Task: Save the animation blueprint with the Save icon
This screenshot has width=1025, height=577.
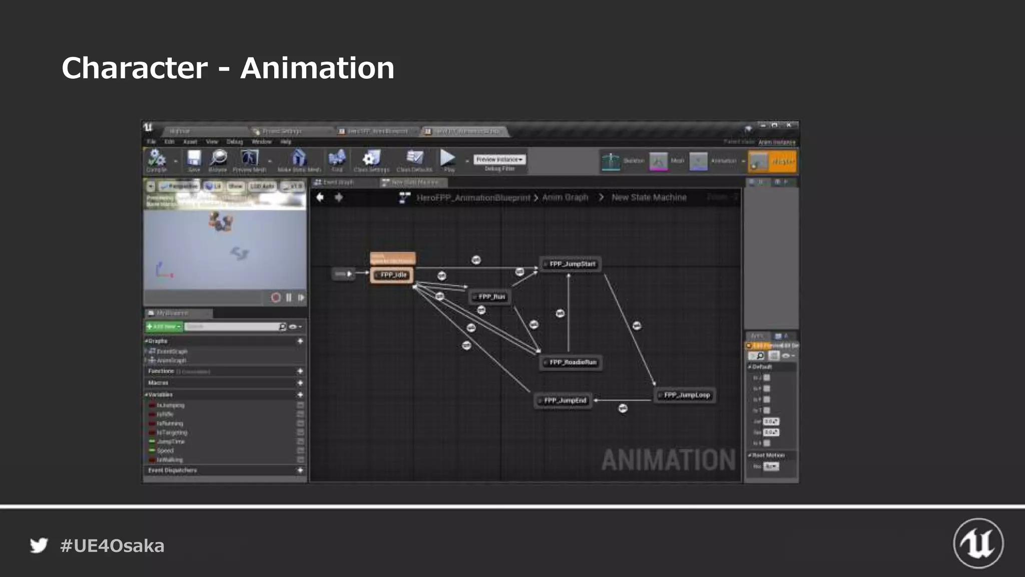Action: tap(194, 157)
